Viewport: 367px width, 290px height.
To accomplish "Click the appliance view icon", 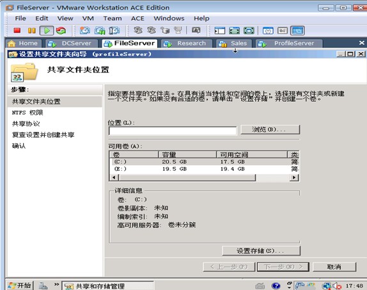I will [283, 31].
